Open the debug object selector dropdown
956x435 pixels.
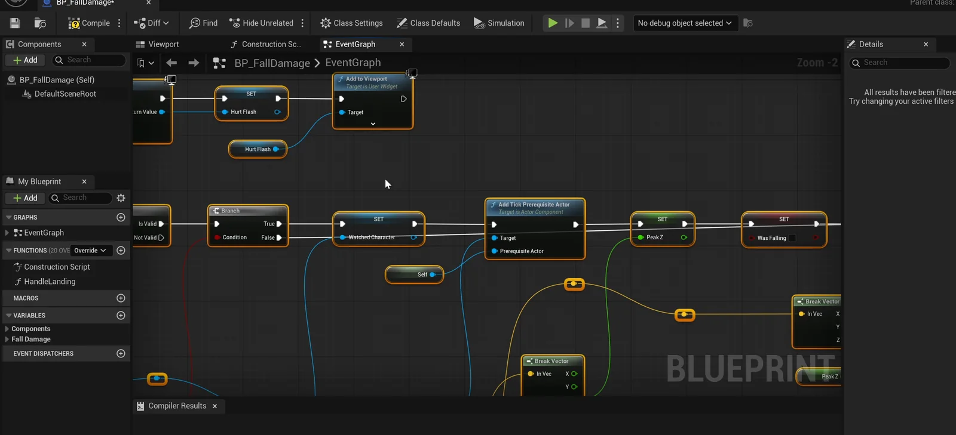[685, 23]
